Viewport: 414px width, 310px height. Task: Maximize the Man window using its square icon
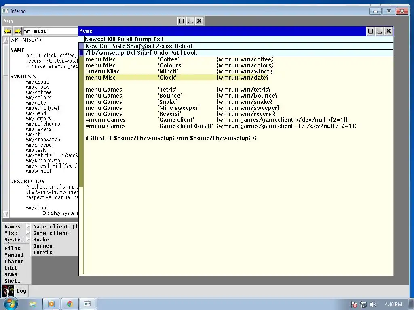[x=182, y=21]
